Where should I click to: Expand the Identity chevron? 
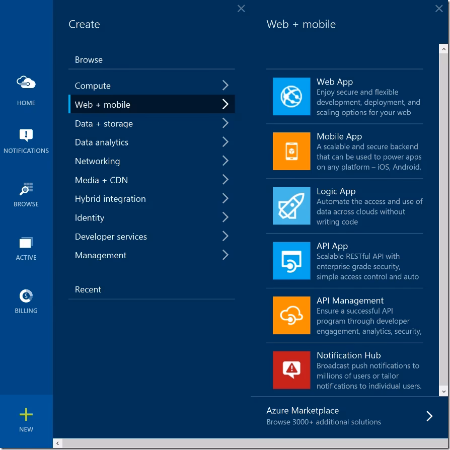pyautogui.click(x=226, y=217)
